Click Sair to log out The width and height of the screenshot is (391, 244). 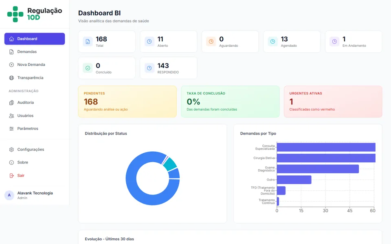(x=35, y=176)
